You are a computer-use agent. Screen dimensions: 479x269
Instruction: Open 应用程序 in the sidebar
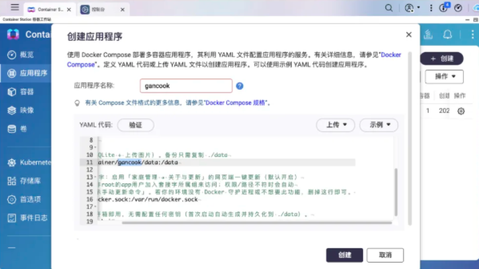click(26, 73)
